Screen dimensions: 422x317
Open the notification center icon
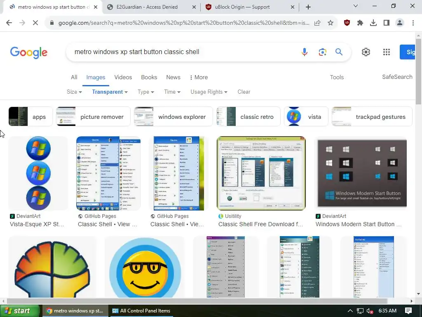[x=408, y=311]
